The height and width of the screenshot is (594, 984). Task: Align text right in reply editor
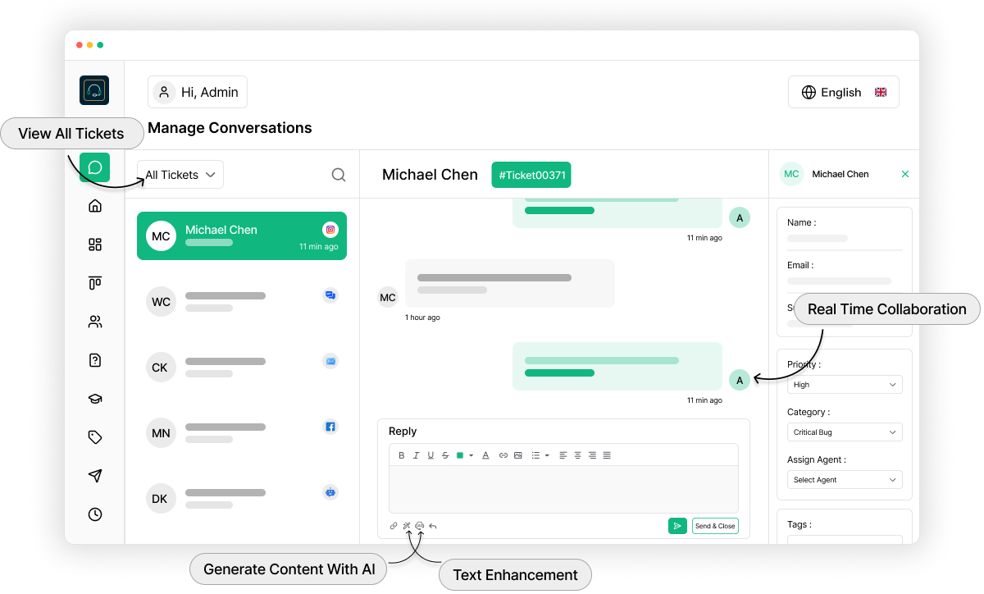click(592, 455)
